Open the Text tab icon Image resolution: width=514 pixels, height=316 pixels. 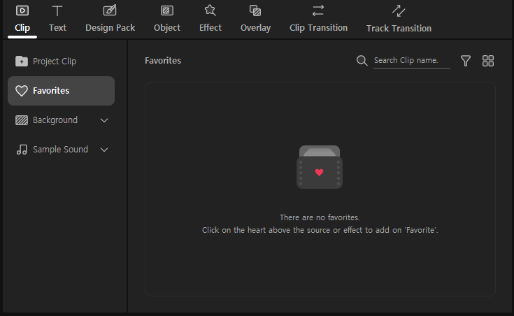click(x=57, y=10)
